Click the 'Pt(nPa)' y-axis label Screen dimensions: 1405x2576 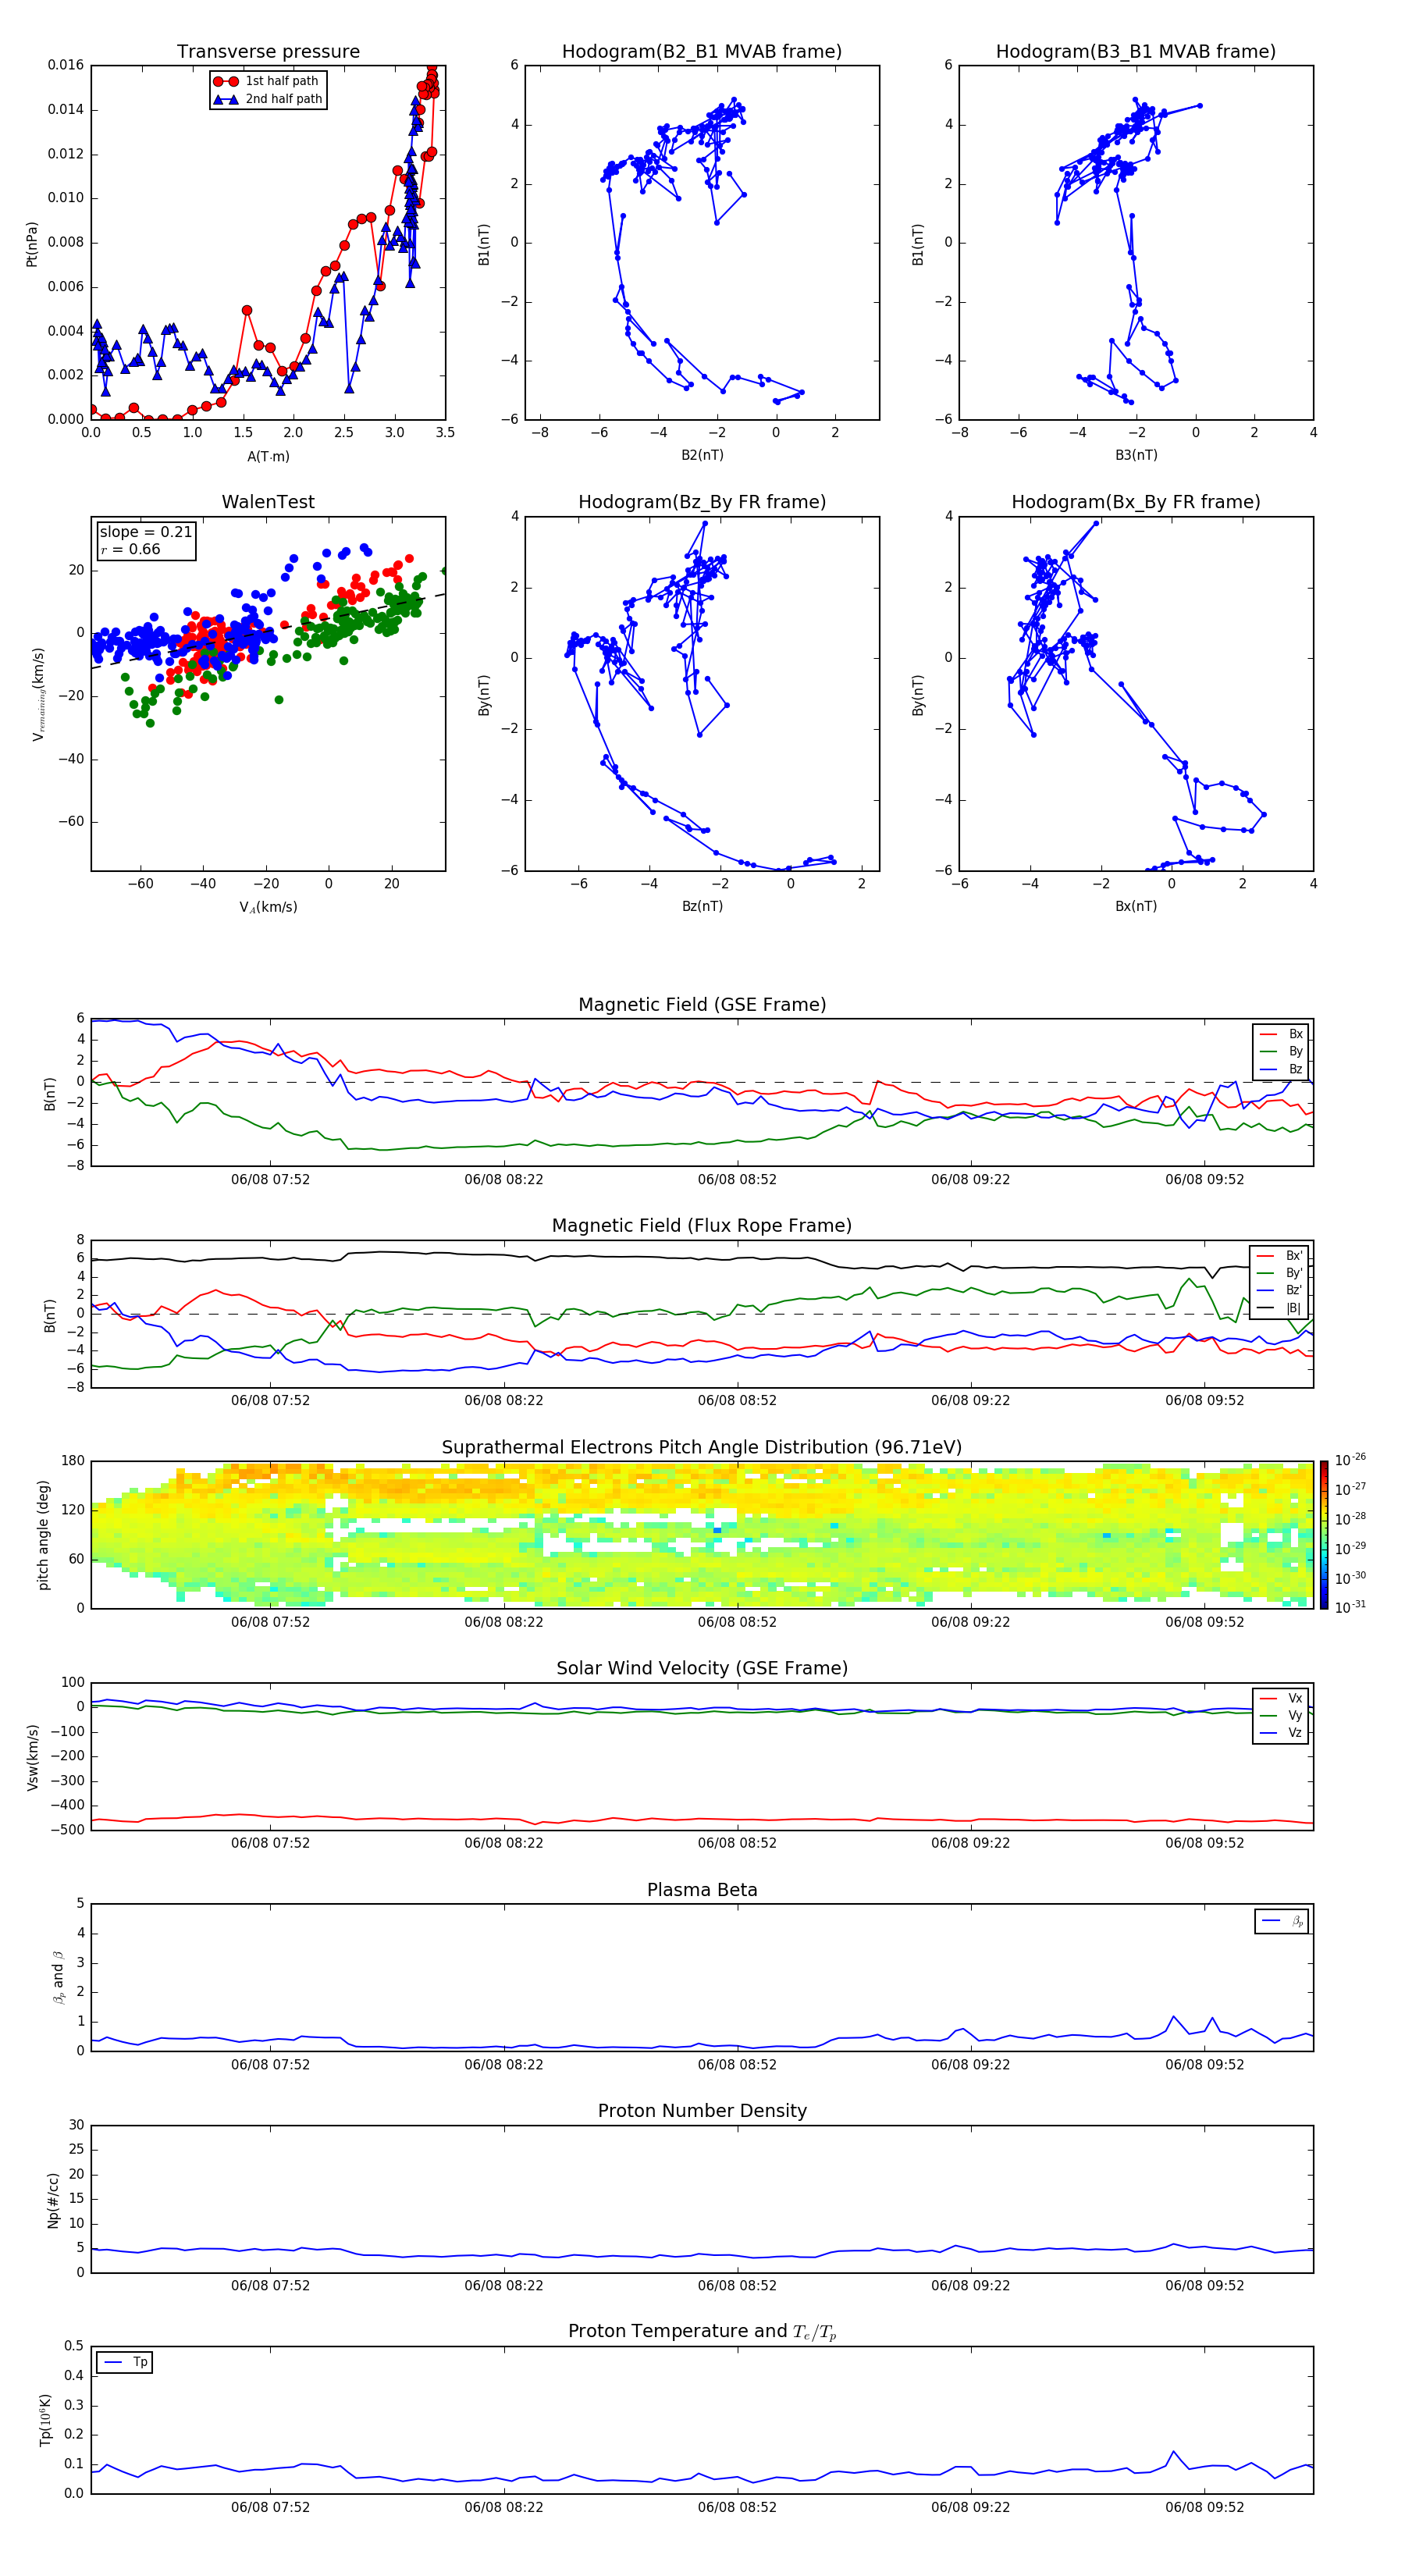pyautogui.click(x=32, y=244)
